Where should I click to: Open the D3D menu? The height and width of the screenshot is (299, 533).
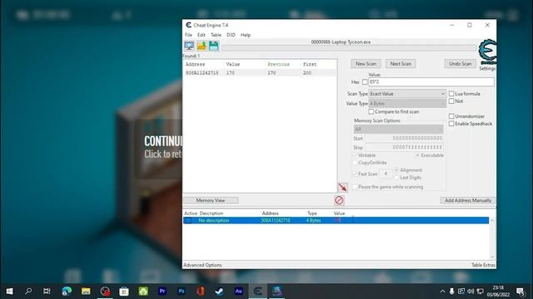click(231, 35)
